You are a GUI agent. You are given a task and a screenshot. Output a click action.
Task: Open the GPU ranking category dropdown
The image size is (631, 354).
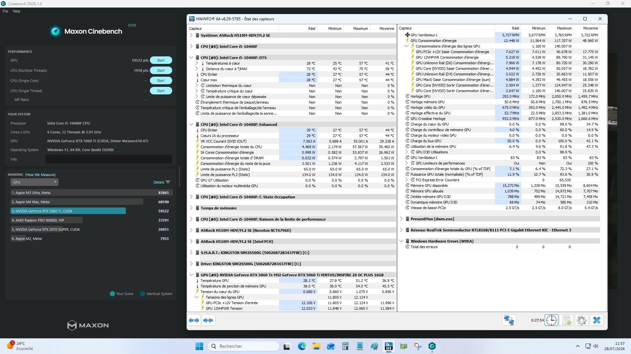pyautogui.click(x=35, y=182)
